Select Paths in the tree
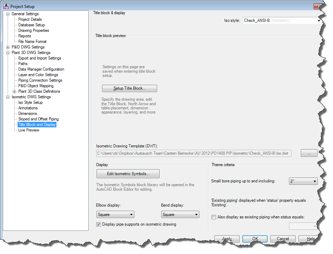This screenshot has width=333, height=254. pyautogui.click(x=23, y=64)
